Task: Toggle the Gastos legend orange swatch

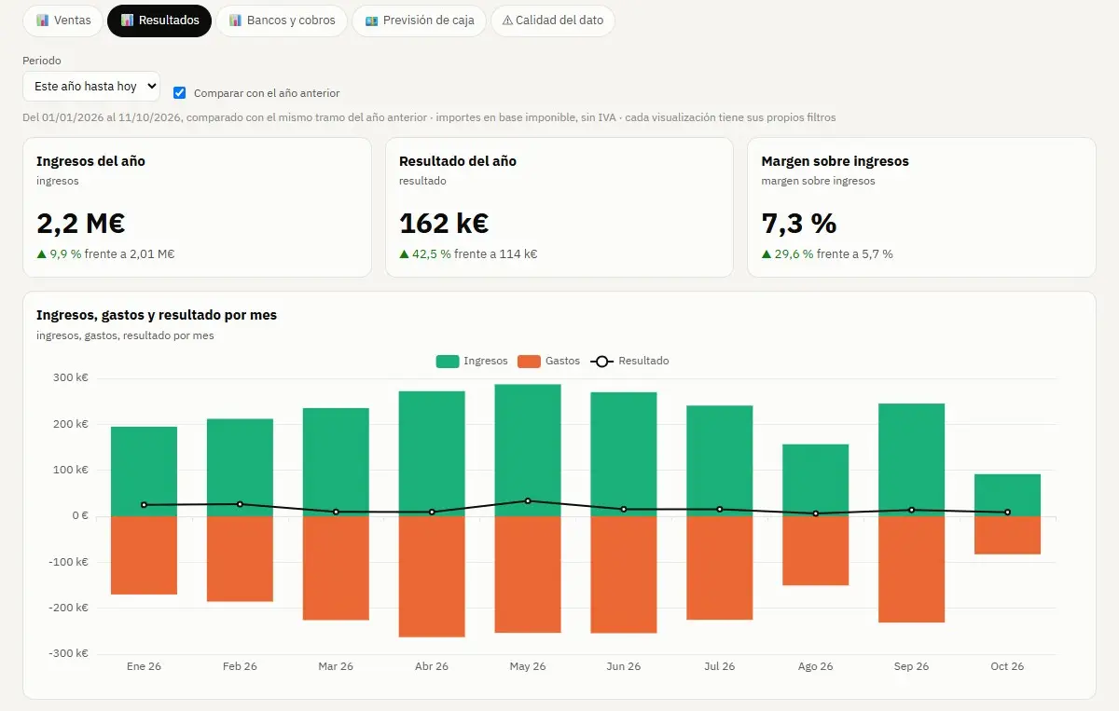Action: tap(530, 362)
